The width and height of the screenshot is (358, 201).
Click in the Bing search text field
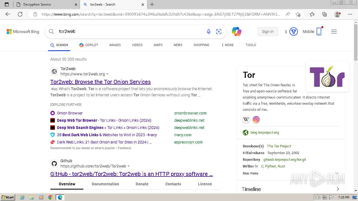[x=130, y=32]
